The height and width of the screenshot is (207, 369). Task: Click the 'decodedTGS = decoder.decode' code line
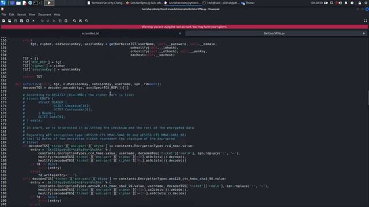click(76, 87)
